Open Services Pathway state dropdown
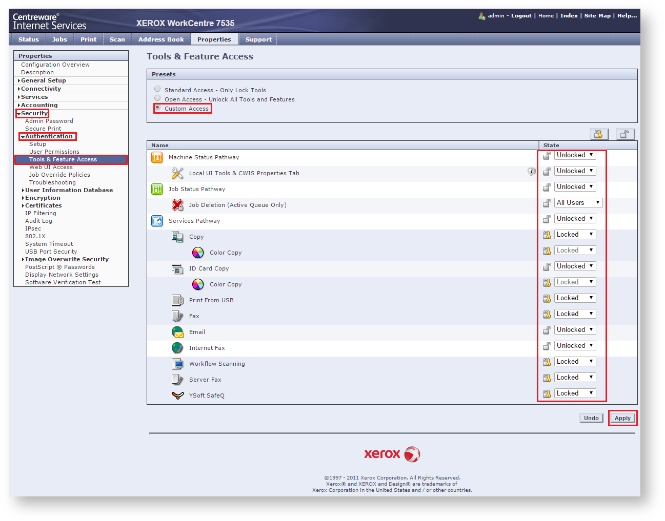The height and width of the screenshot is (521, 665). (575, 219)
